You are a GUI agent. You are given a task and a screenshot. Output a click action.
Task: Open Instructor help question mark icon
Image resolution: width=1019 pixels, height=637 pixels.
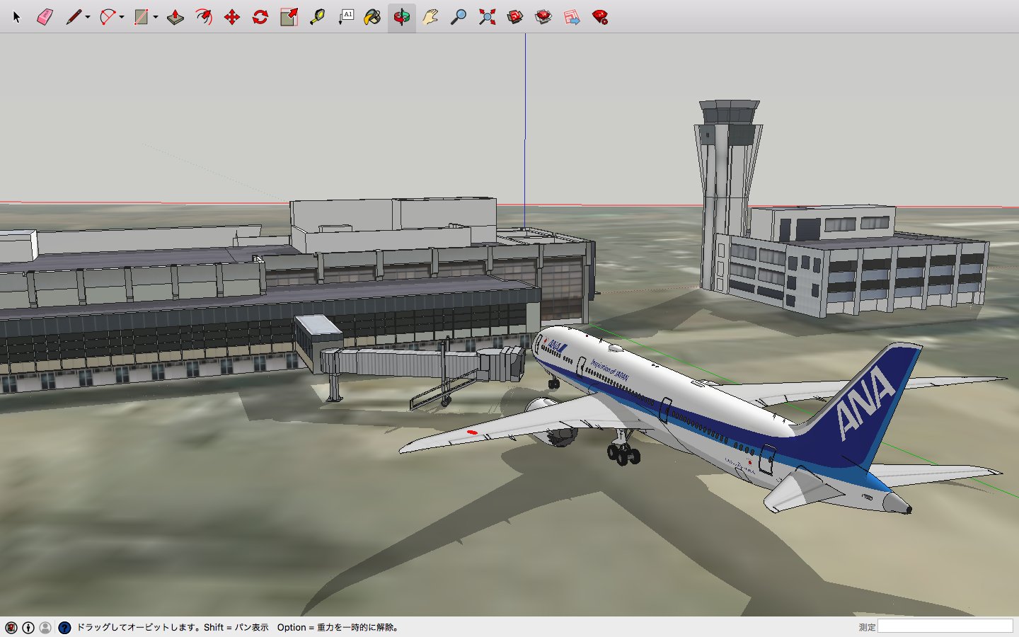(64, 627)
